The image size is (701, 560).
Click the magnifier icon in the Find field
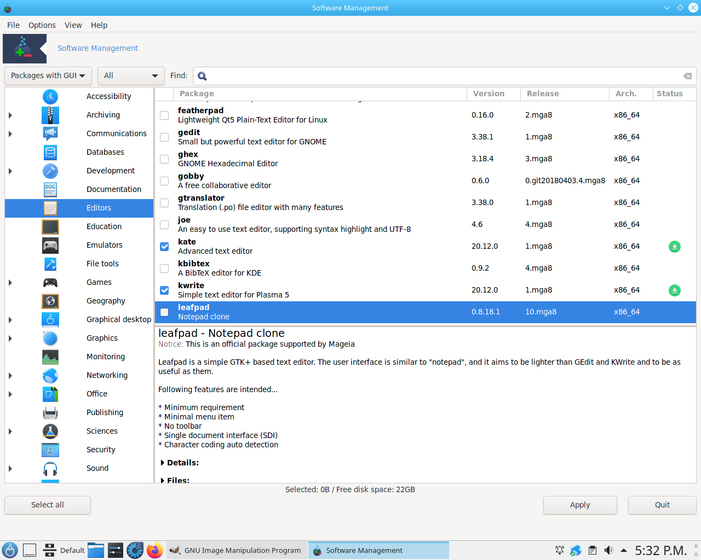pyautogui.click(x=202, y=76)
